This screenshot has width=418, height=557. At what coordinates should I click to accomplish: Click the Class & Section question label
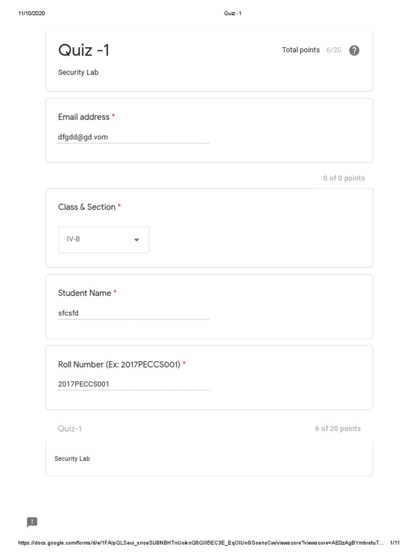(87, 207)
